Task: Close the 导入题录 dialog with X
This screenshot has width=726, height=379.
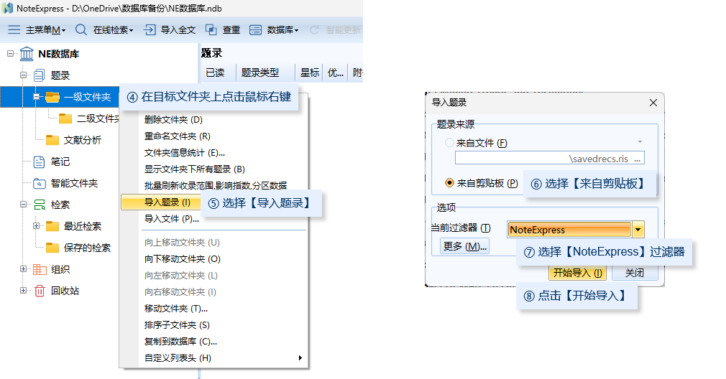Action: (653, 103)
